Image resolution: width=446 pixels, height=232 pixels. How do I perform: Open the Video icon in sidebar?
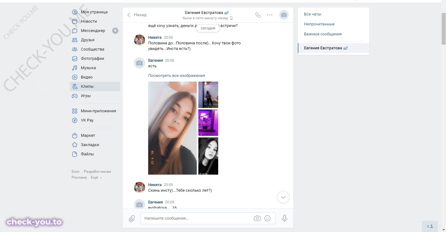(75, 77)
